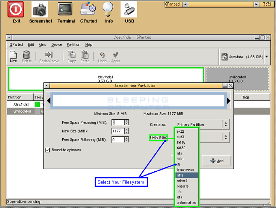The width and height of the screenshot is (276, 208).
Task: Open the USB drive icon
Action: pyautogui.click(x=129, y=9)
